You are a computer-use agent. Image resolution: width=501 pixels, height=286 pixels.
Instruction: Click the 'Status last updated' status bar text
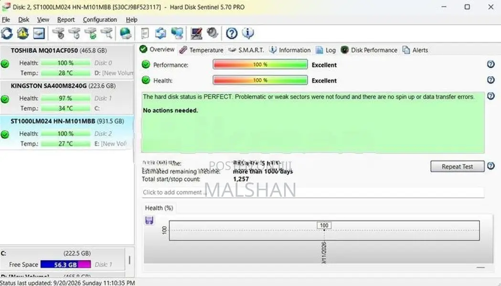point(67,283)
